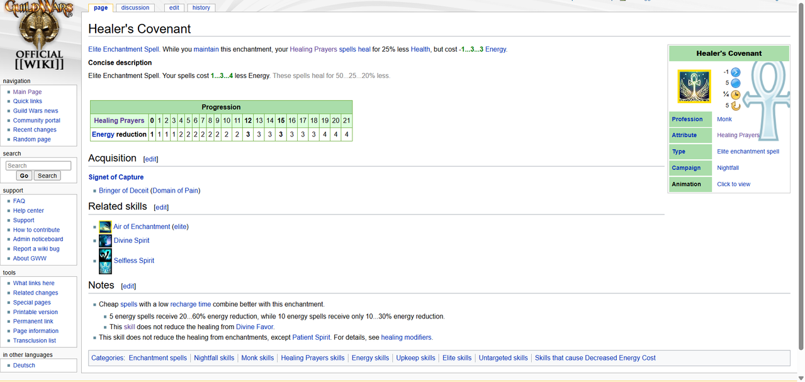Open the Transclusion list link
The width and height of the screenshot is (805, 382).
pos(35,340)
